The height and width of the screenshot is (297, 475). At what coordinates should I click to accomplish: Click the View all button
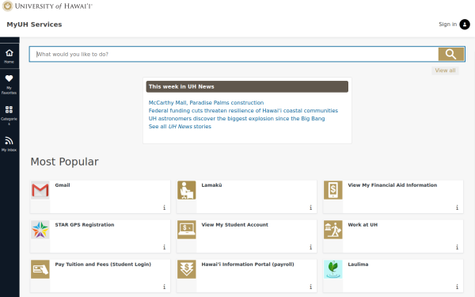point(445,70)
